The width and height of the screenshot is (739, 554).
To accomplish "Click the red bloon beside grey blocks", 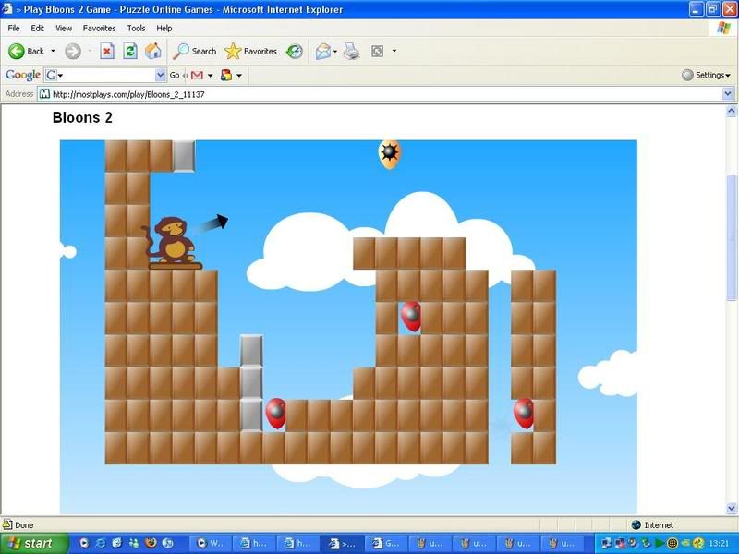I will pyautogui.click(x=276, y=413).
